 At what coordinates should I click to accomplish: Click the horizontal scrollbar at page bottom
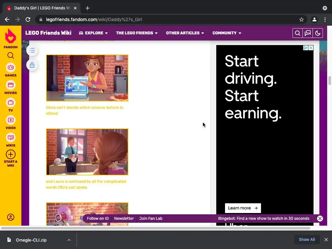[156, 228]
